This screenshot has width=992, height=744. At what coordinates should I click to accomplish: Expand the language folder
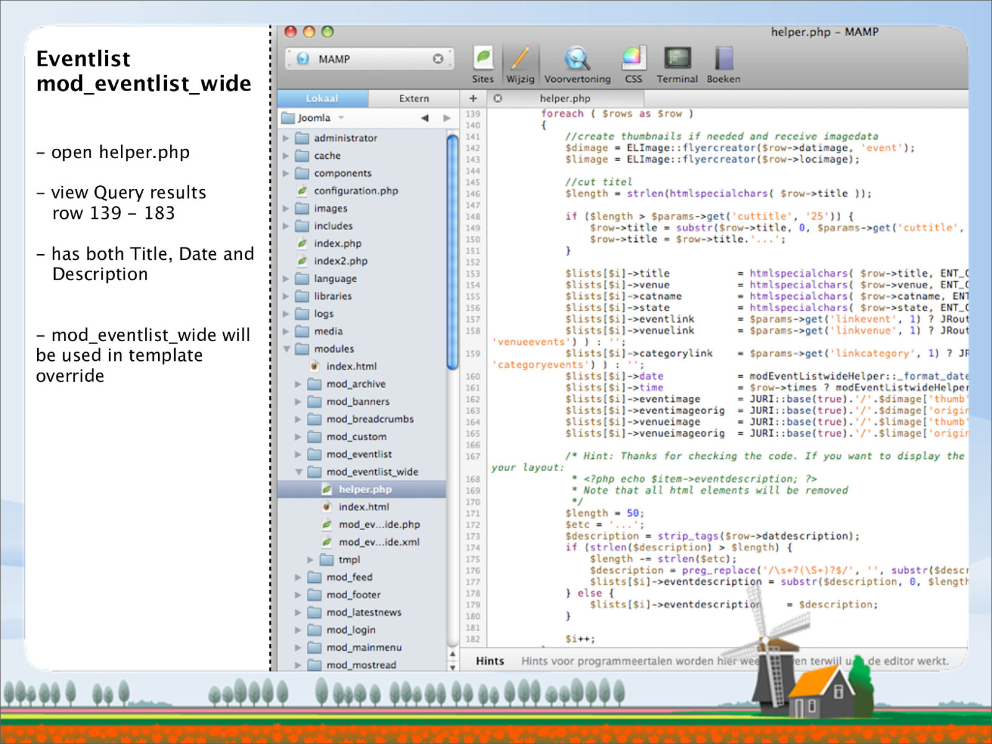[286, 278]
